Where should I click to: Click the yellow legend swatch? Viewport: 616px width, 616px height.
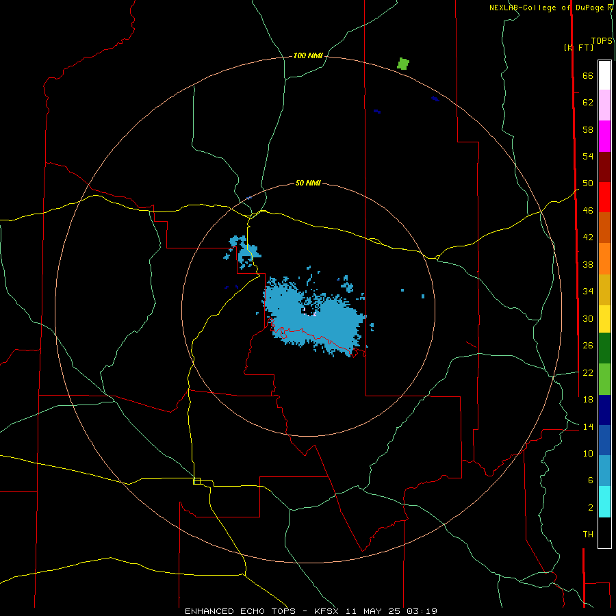[x=604, y=319]
